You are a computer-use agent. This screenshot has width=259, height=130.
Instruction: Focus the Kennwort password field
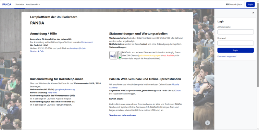pos(236,43)
